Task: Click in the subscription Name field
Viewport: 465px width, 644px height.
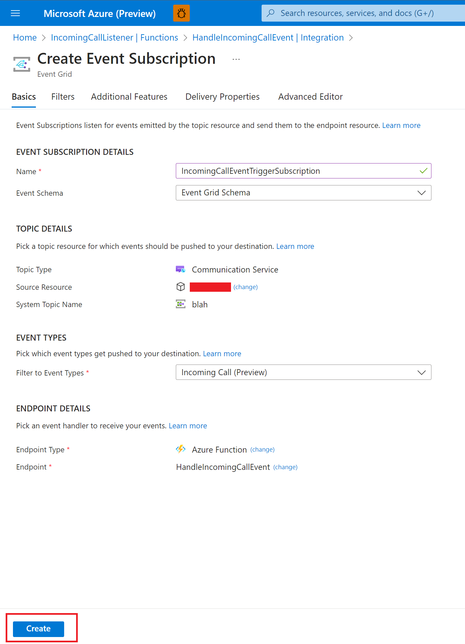Action: (x=303, y=171)
